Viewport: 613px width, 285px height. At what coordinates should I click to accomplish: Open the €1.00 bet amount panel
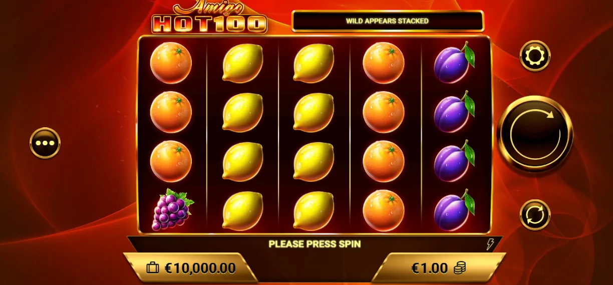coord(440,268)
